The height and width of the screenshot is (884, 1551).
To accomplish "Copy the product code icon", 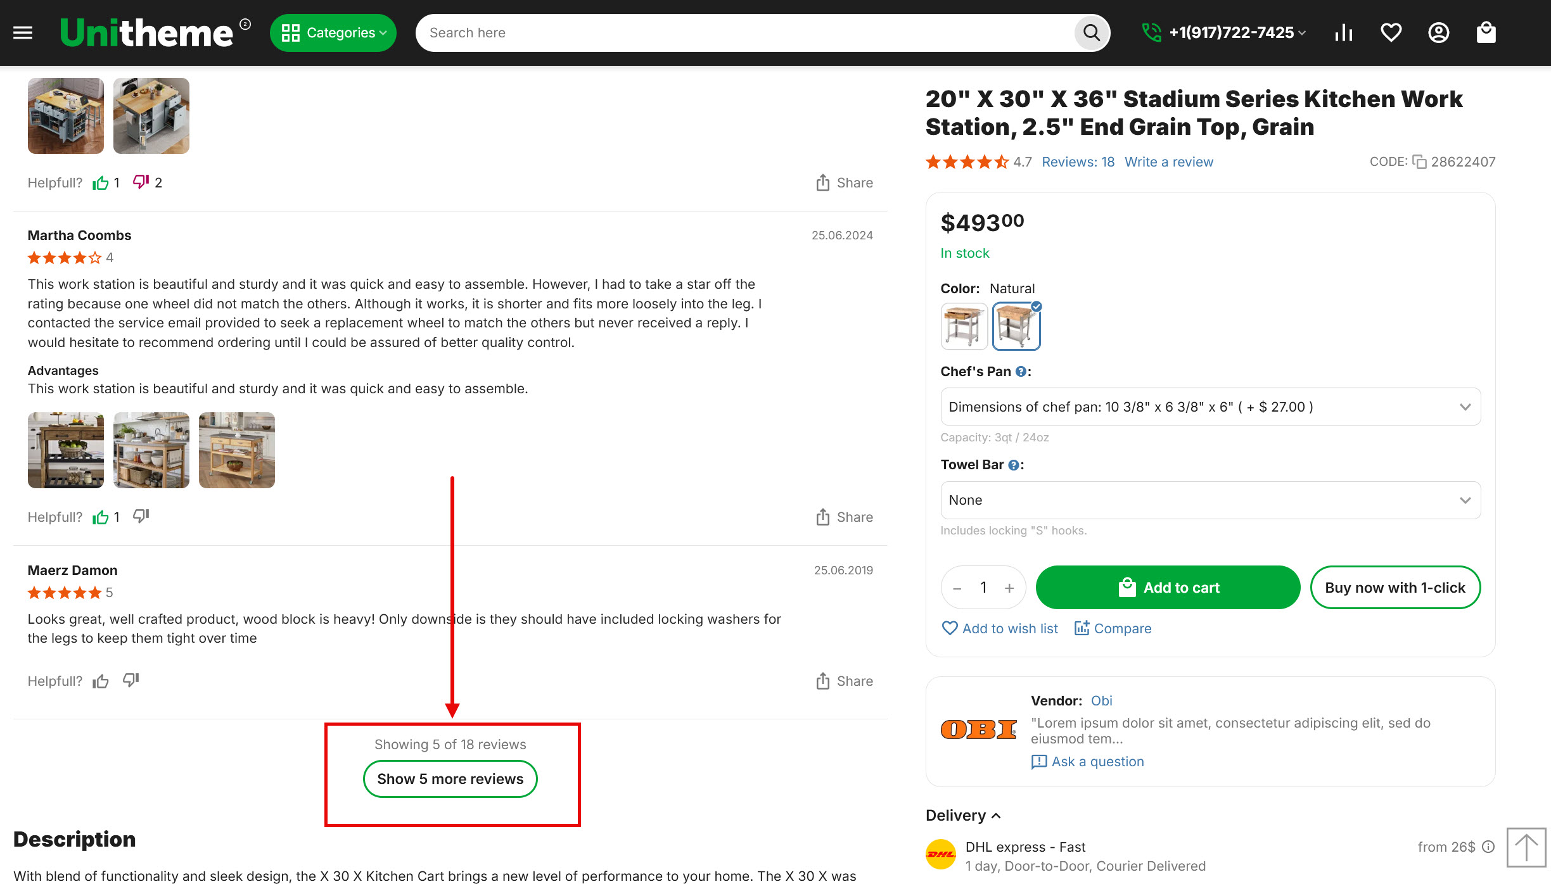I will [1419, 162].
